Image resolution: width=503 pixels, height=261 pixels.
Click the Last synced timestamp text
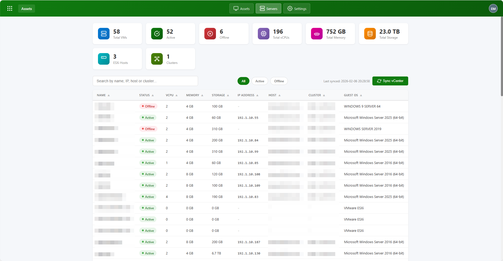coord(347,81)
